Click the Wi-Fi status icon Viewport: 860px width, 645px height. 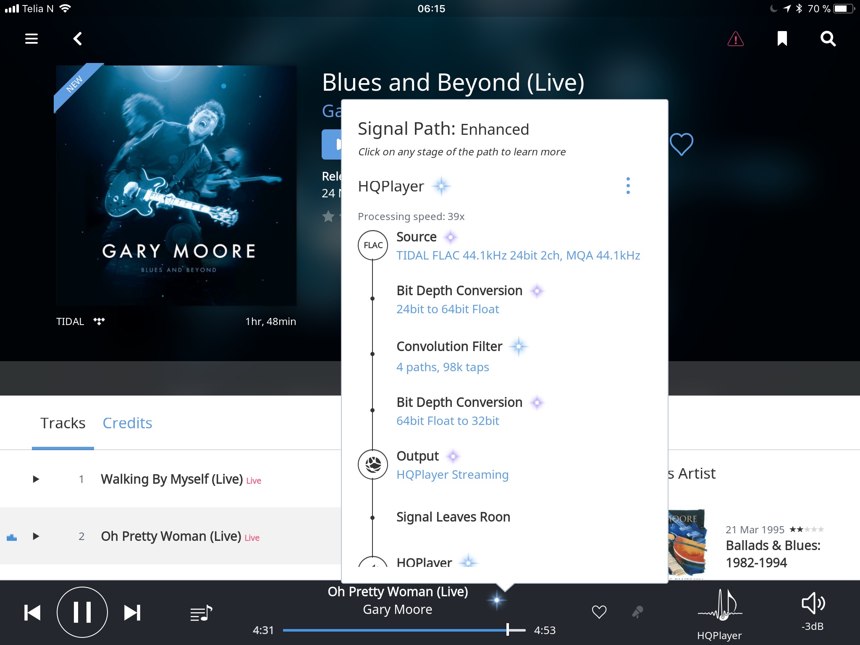click(x=65, y=8)
